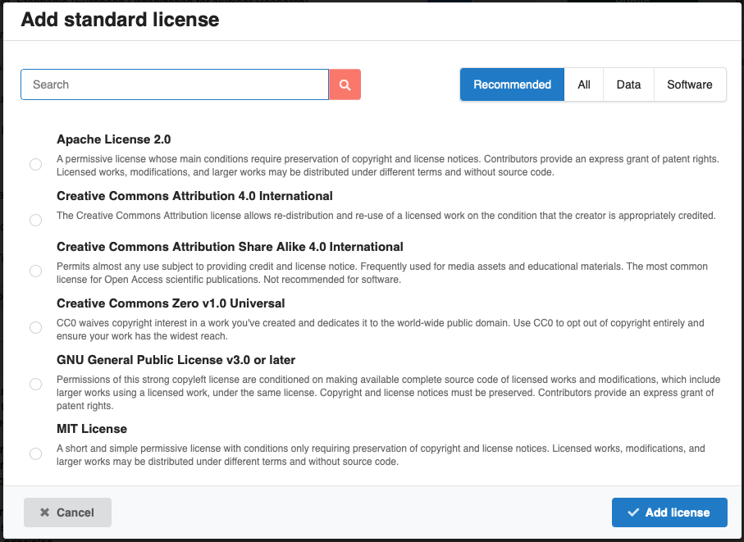The image size is (744, 542).
Task: Pick the Creative Commons Zero v1.0 radio button
Action: (35, 328)
